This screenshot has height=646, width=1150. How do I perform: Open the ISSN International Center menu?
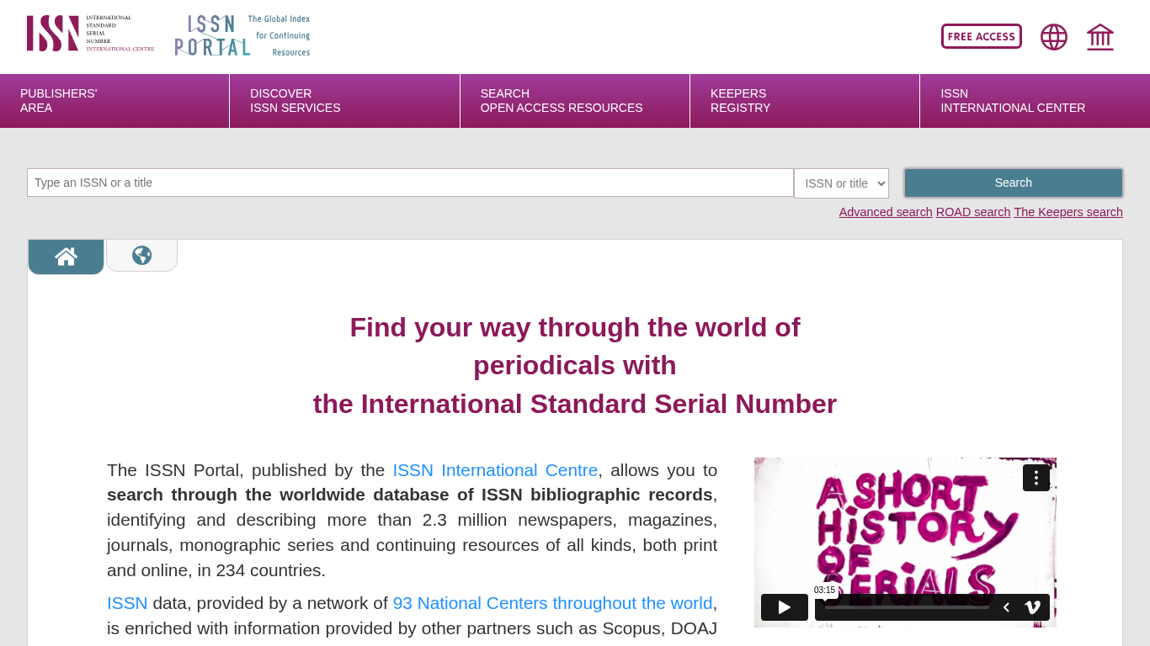tap(1035, 101)
